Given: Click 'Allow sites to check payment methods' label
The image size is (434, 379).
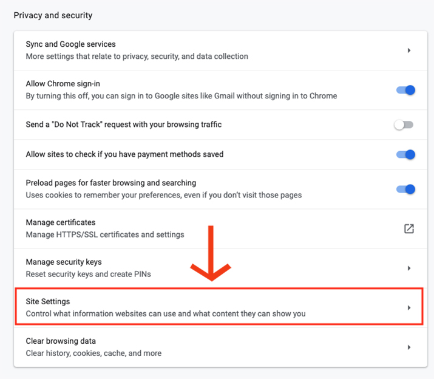Looking at the screenshot, I should pyautogui.click(x=124, y=154).
